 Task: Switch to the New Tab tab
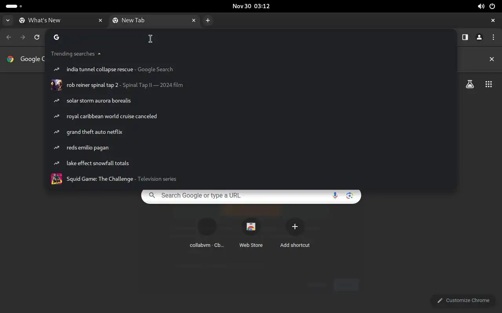tap(154, 20)
